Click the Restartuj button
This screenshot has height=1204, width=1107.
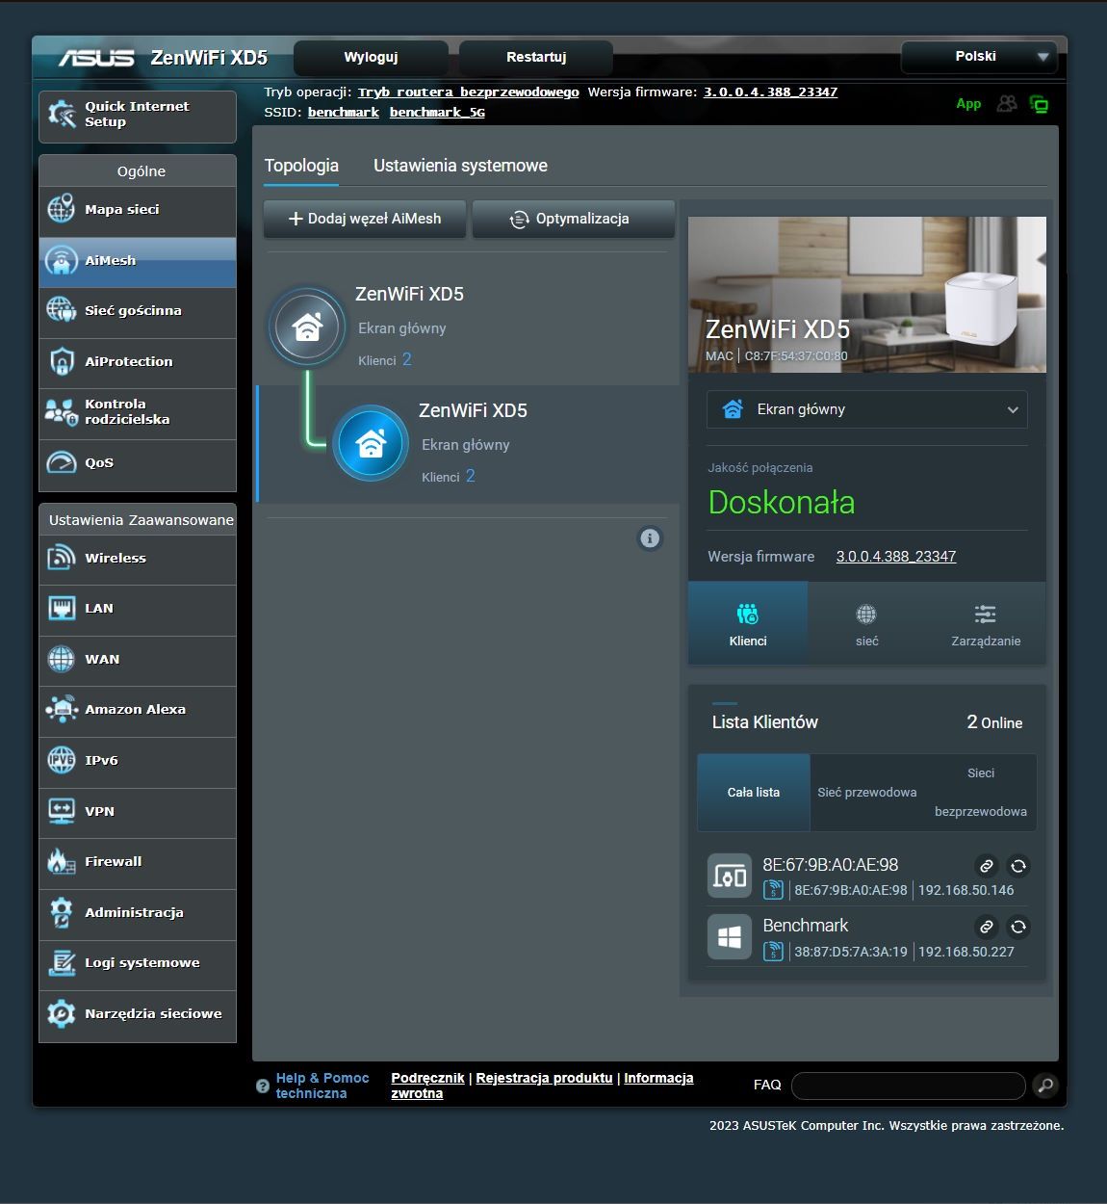(x=536, y=58)
